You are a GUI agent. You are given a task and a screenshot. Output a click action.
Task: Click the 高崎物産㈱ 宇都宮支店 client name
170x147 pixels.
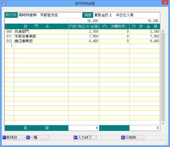pyautogui.click(x=38, y=15)
